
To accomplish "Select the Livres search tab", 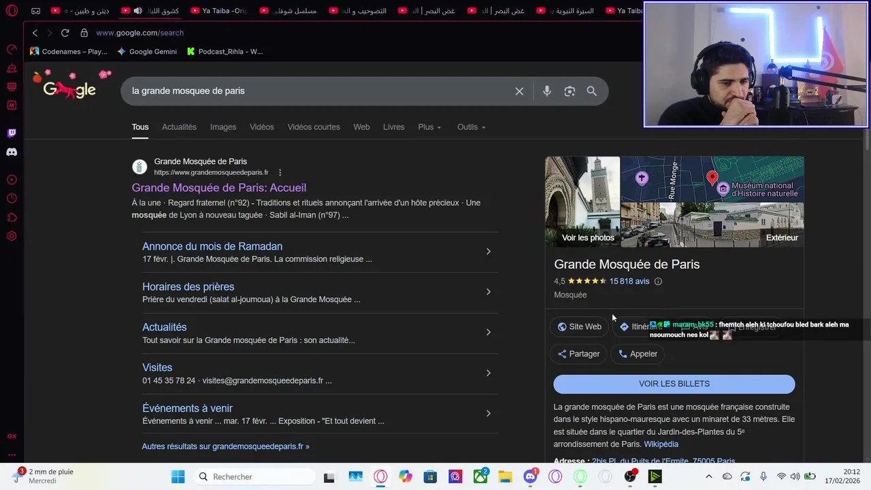I will [394, 127].
